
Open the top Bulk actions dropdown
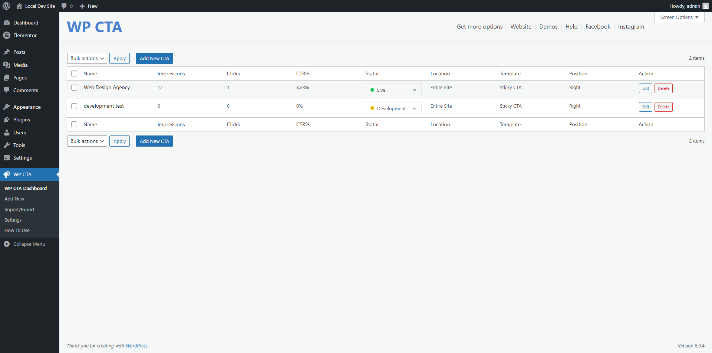(x=87, y=58)
